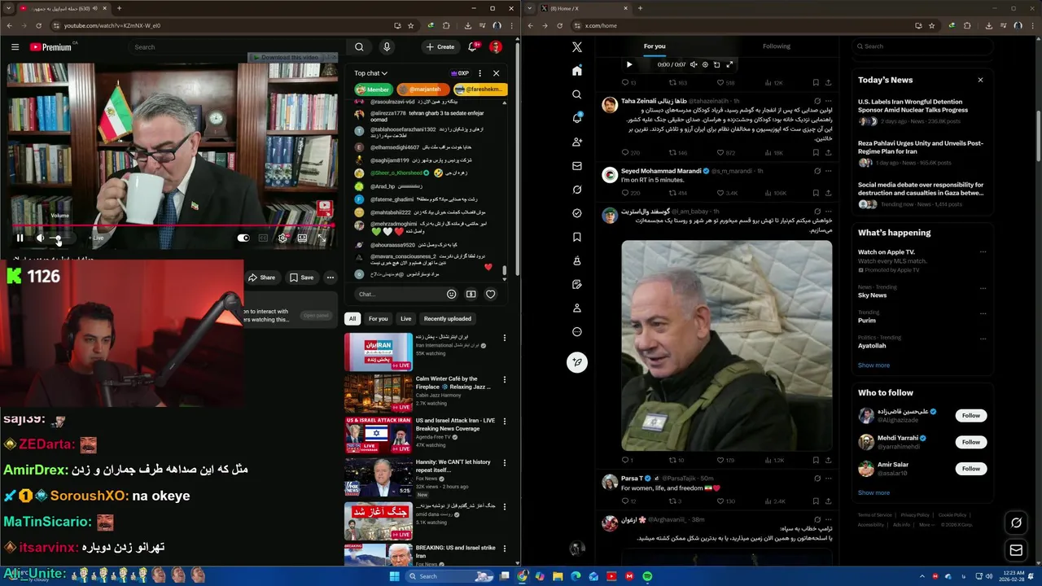Share the YouTube video
This screenshot has height=586, width=1042.
coord(262,278)
